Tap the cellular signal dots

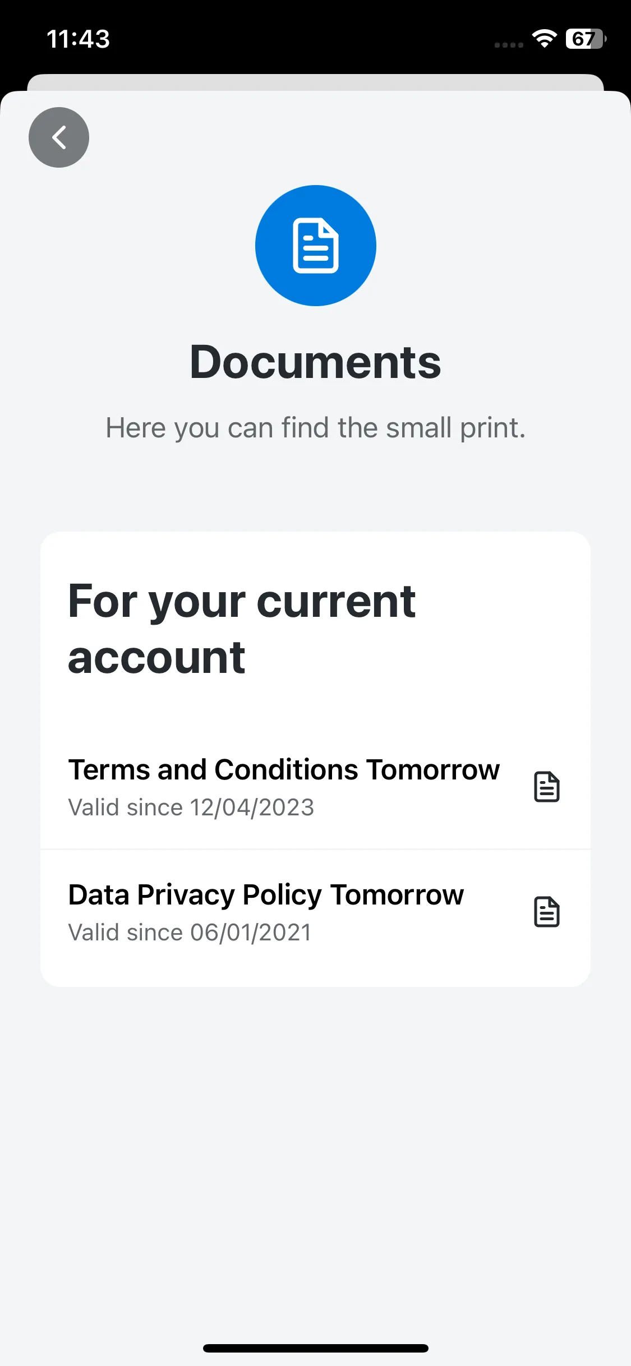tap(509, 45)
